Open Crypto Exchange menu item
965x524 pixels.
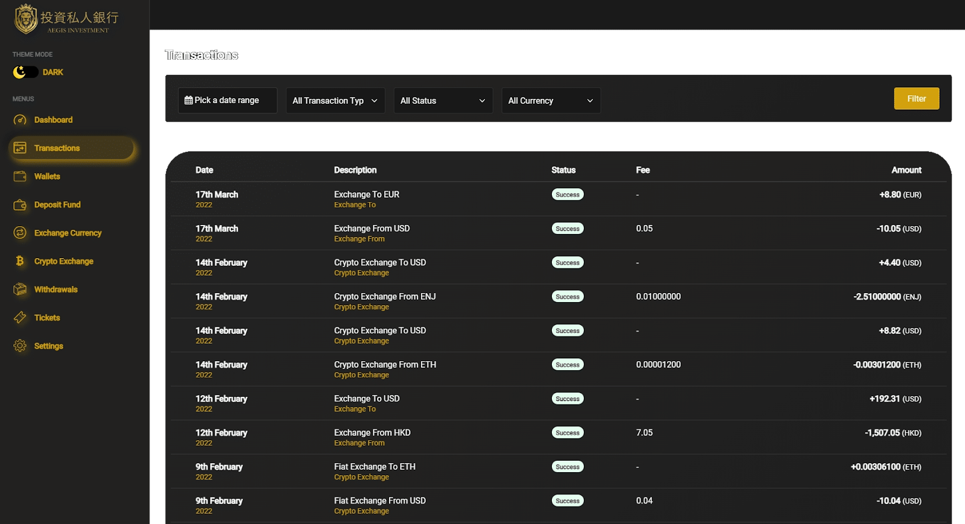coord(63,262)
